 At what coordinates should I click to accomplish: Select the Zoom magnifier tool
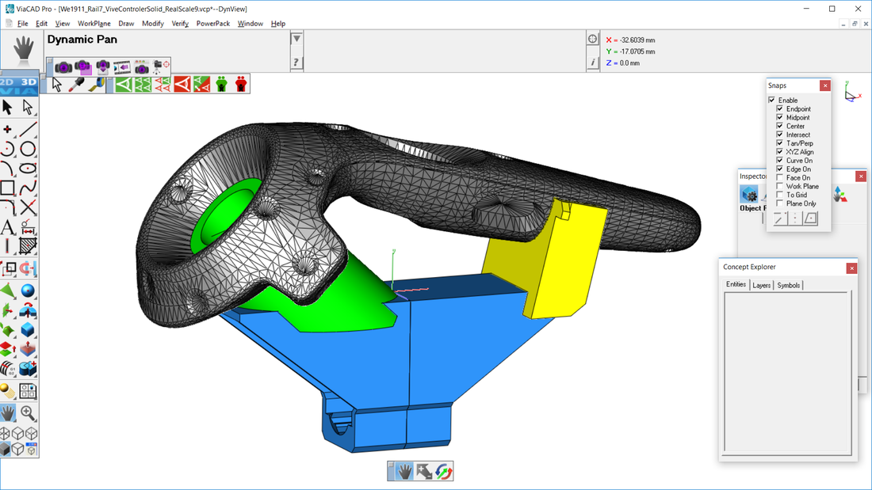click(29, 412)
